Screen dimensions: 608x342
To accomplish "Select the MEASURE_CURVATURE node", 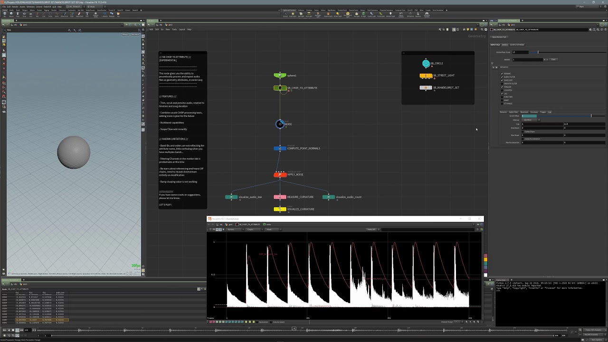I will 280,197.
